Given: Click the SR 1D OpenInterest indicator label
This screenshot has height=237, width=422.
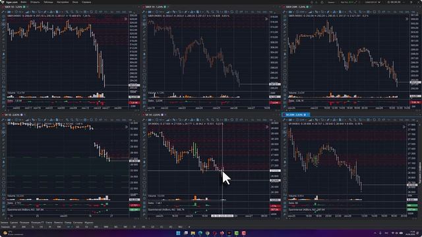Looking at the screenshot, I should 25,209.
